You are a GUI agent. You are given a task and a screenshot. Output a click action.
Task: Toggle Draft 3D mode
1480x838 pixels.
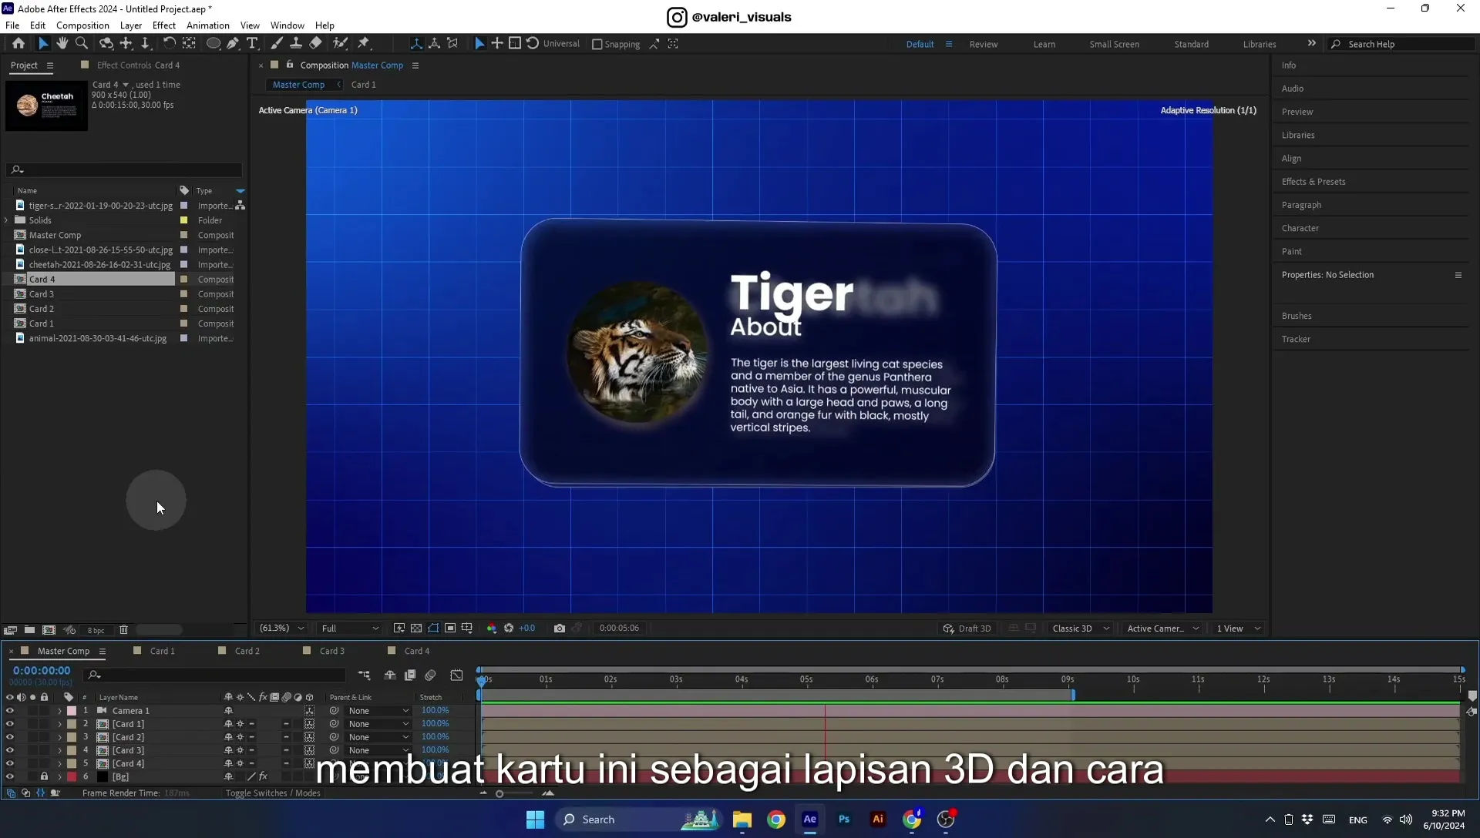point(967,628)
